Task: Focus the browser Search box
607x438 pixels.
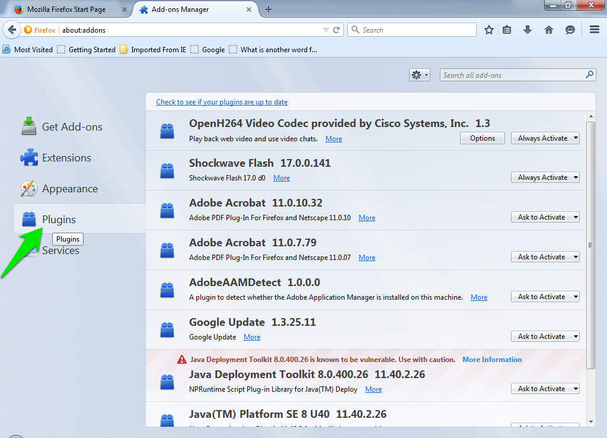Action: coord(412,30)
